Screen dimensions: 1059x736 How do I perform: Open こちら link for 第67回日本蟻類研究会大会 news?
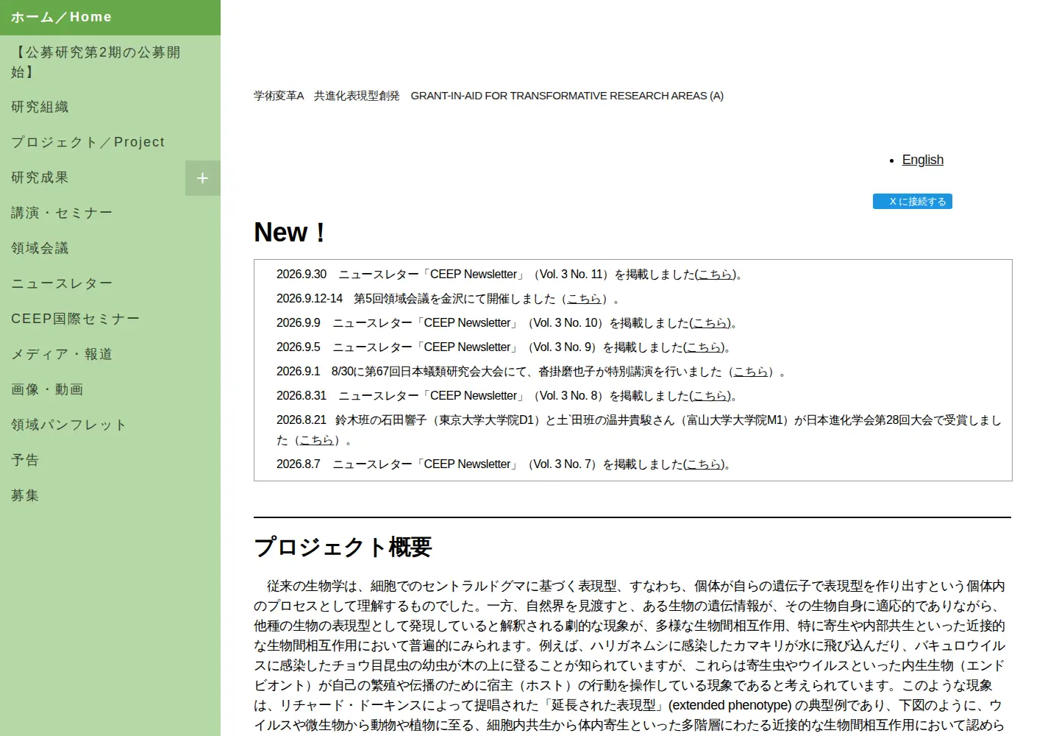751,372
